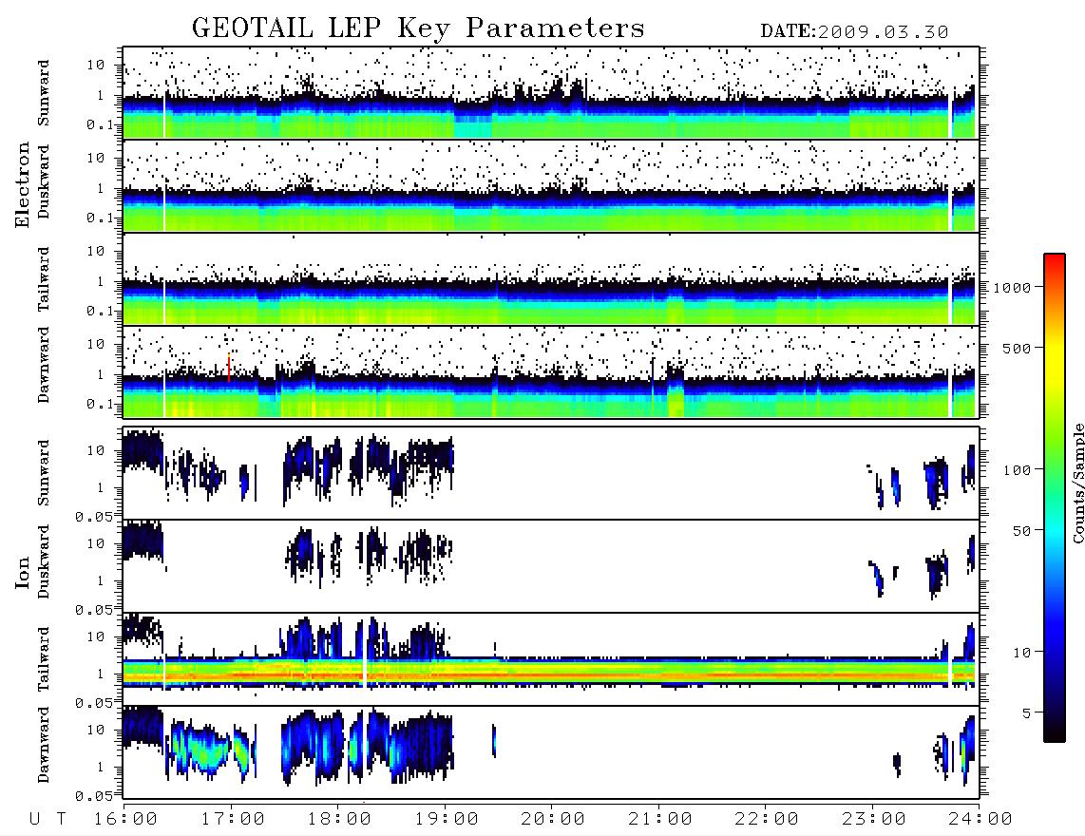Click the Electron Duskward spectrogram band

pyautogui.click(x=551, y=209)
